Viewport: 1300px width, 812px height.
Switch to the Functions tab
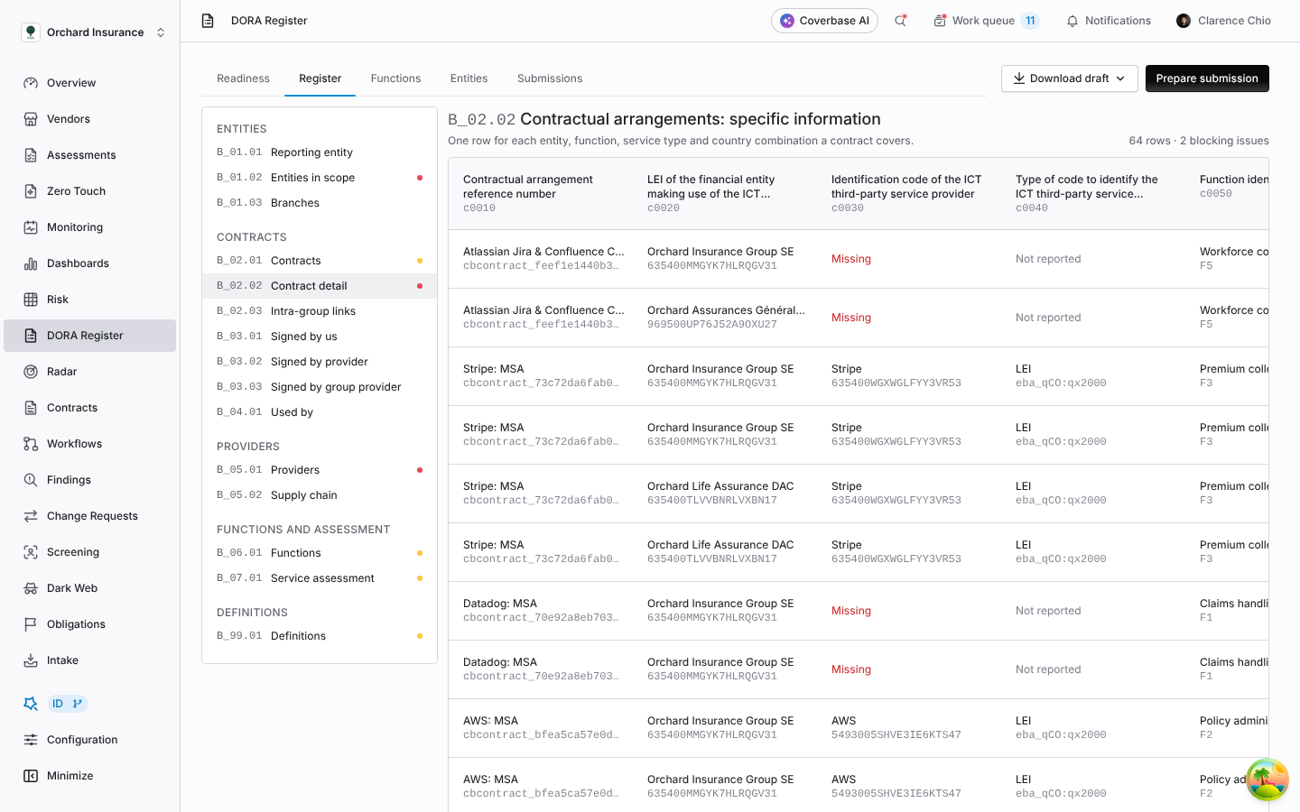tap(395, 78)
